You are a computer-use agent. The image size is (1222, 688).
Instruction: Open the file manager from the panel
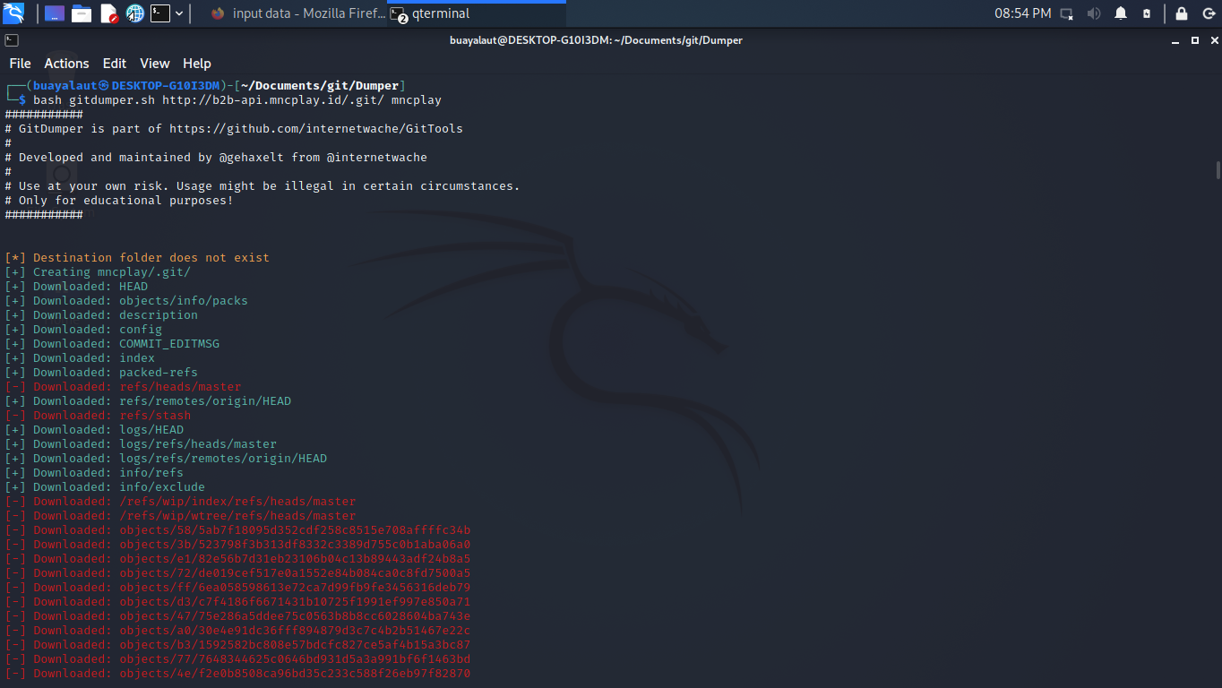pyautogui.click(x=82, y=13)
